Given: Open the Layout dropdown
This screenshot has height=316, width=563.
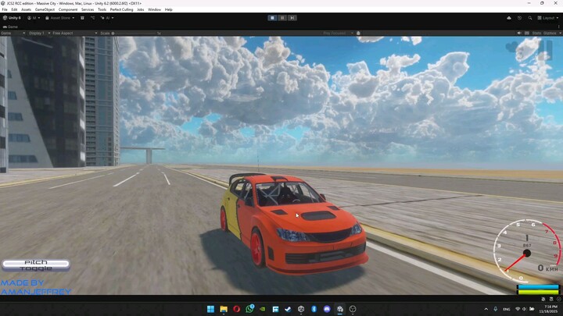Looking at the screenshot, I should click(x=548, y=17).
